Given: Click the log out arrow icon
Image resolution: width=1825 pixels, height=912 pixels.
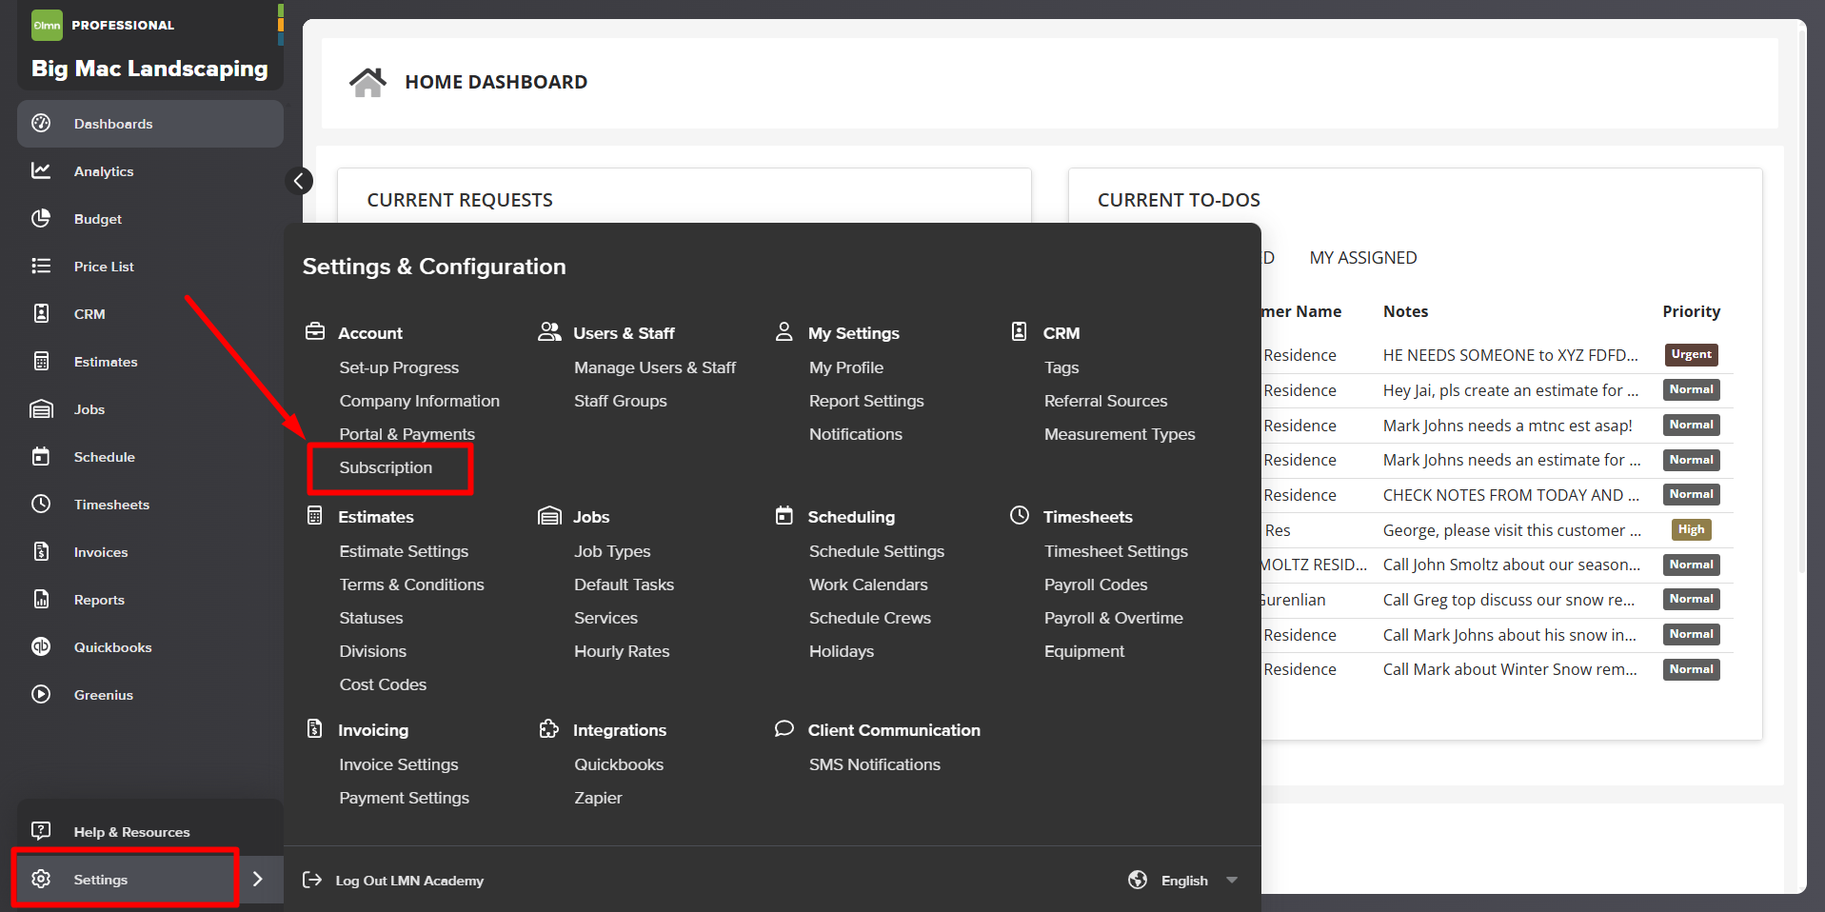Looking at the screenshot, I should [312, 880].
